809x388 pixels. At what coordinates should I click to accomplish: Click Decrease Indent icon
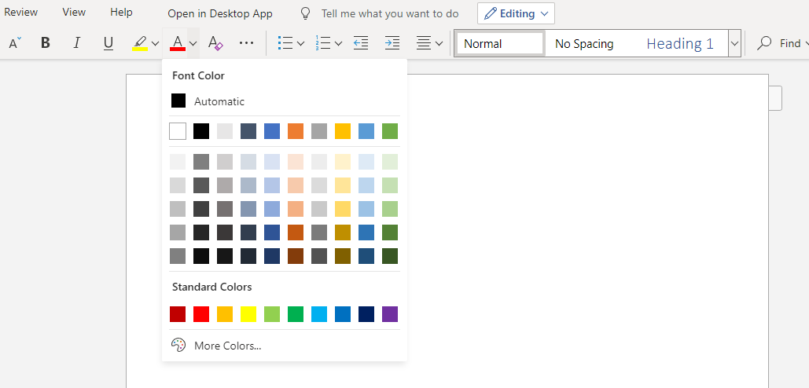click(361, 43)
